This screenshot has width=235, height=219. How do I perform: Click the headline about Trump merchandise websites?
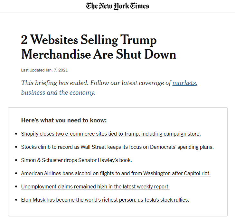coord(99,47)
